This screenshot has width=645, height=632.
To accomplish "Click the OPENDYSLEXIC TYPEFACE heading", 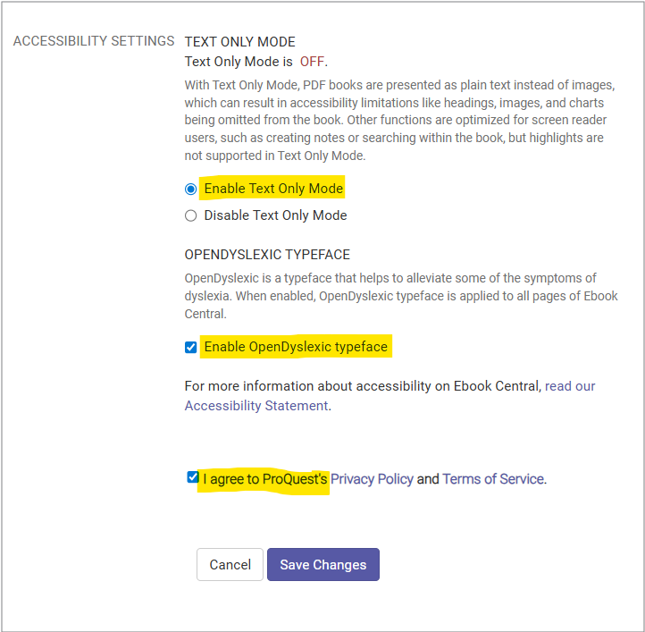I will (267, 255).
